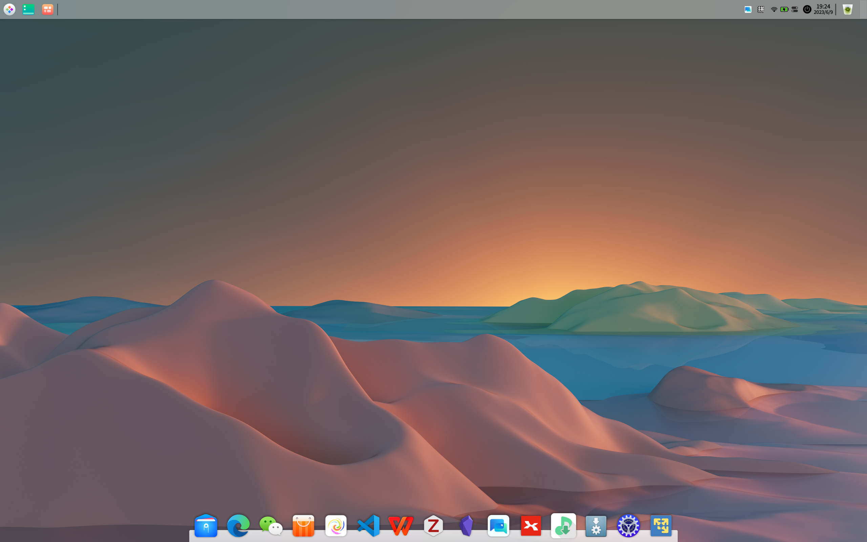
Task: Open Zotero reference manager
Action: click(x=433, y=525)
